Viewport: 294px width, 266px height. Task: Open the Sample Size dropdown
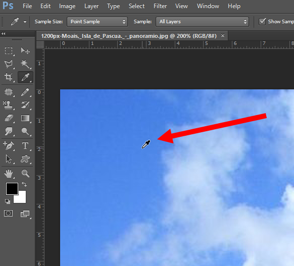coord(97,22)
